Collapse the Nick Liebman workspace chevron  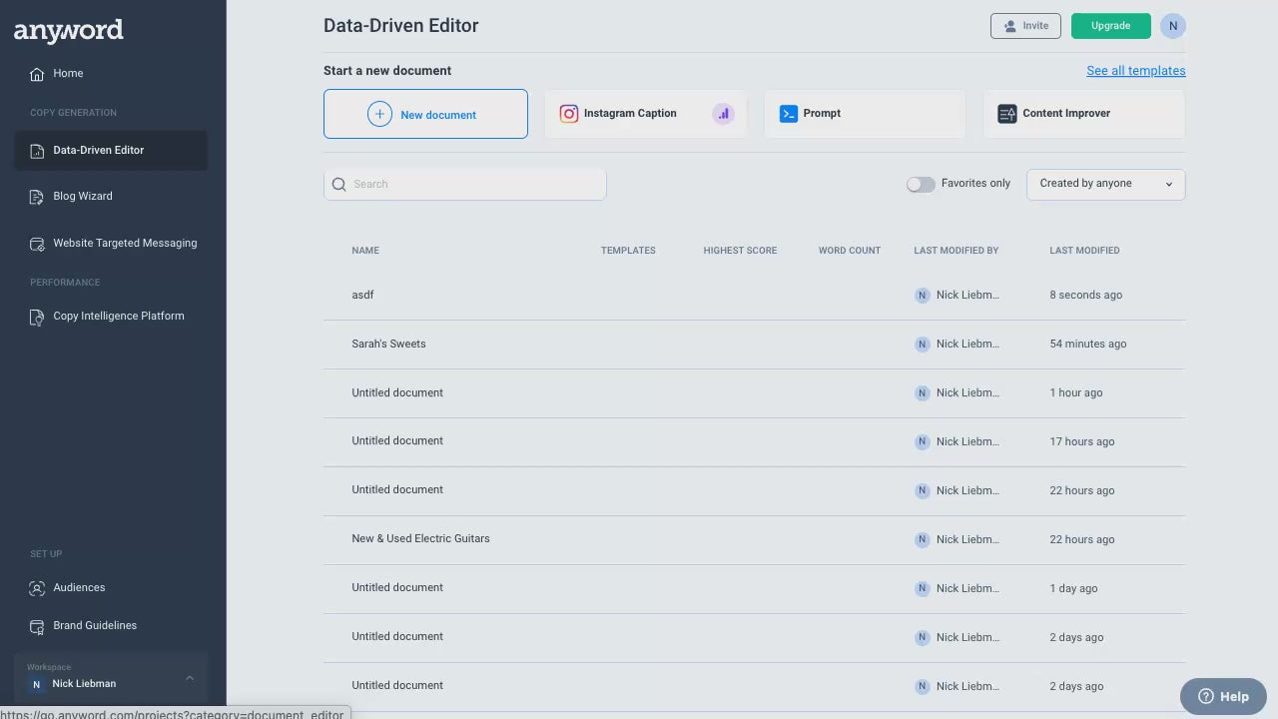[x=190, y=678]
